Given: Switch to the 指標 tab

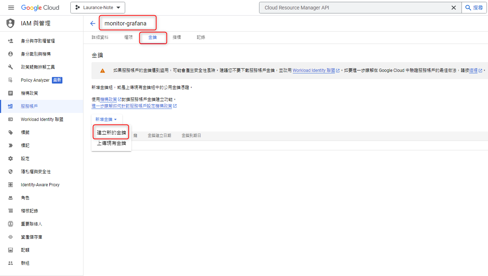Looking at the screenshot, I should (x=177, y=37).
